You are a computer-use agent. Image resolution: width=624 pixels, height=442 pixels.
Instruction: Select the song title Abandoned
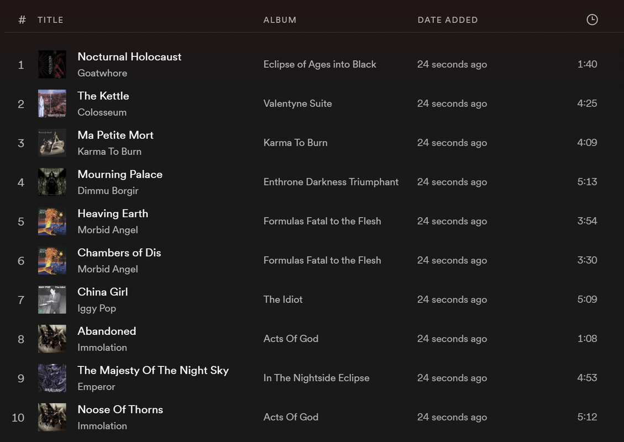107,331
